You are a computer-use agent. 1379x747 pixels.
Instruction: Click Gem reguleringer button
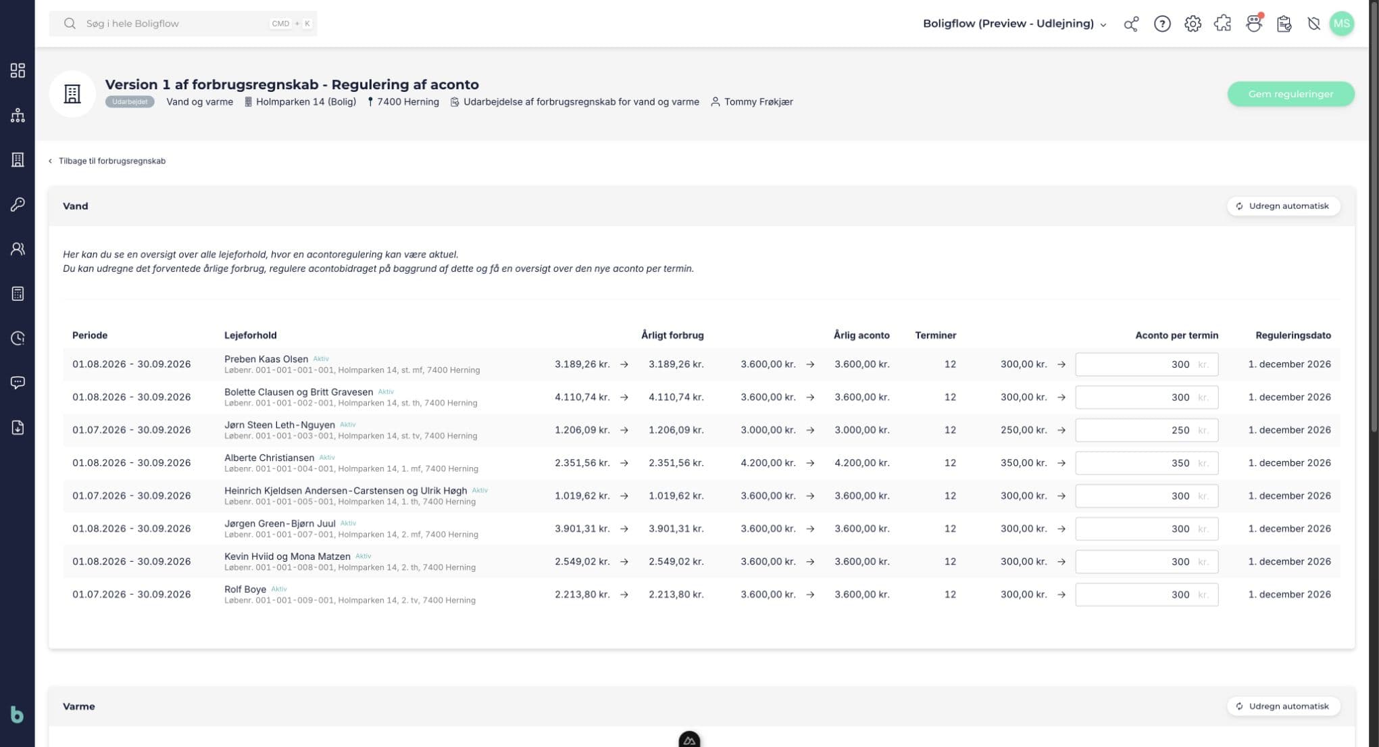1290,94
